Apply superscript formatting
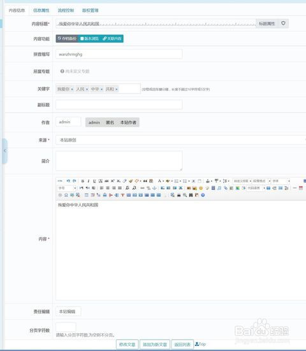306x351 pixels. (x=112, y=181)
